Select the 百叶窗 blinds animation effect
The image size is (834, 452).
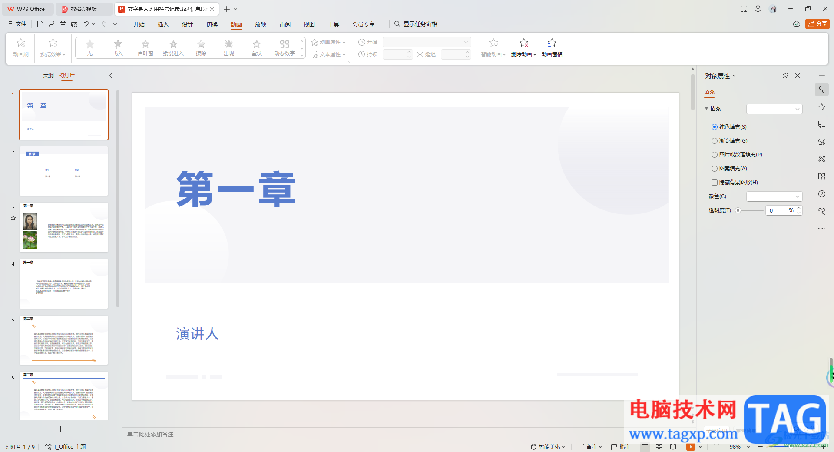(x=146, y=48)
